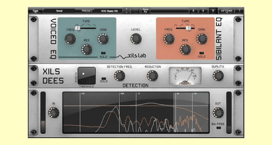
Task: Select bell filter shape in Voiced EQ
Action: coord(77,25)
